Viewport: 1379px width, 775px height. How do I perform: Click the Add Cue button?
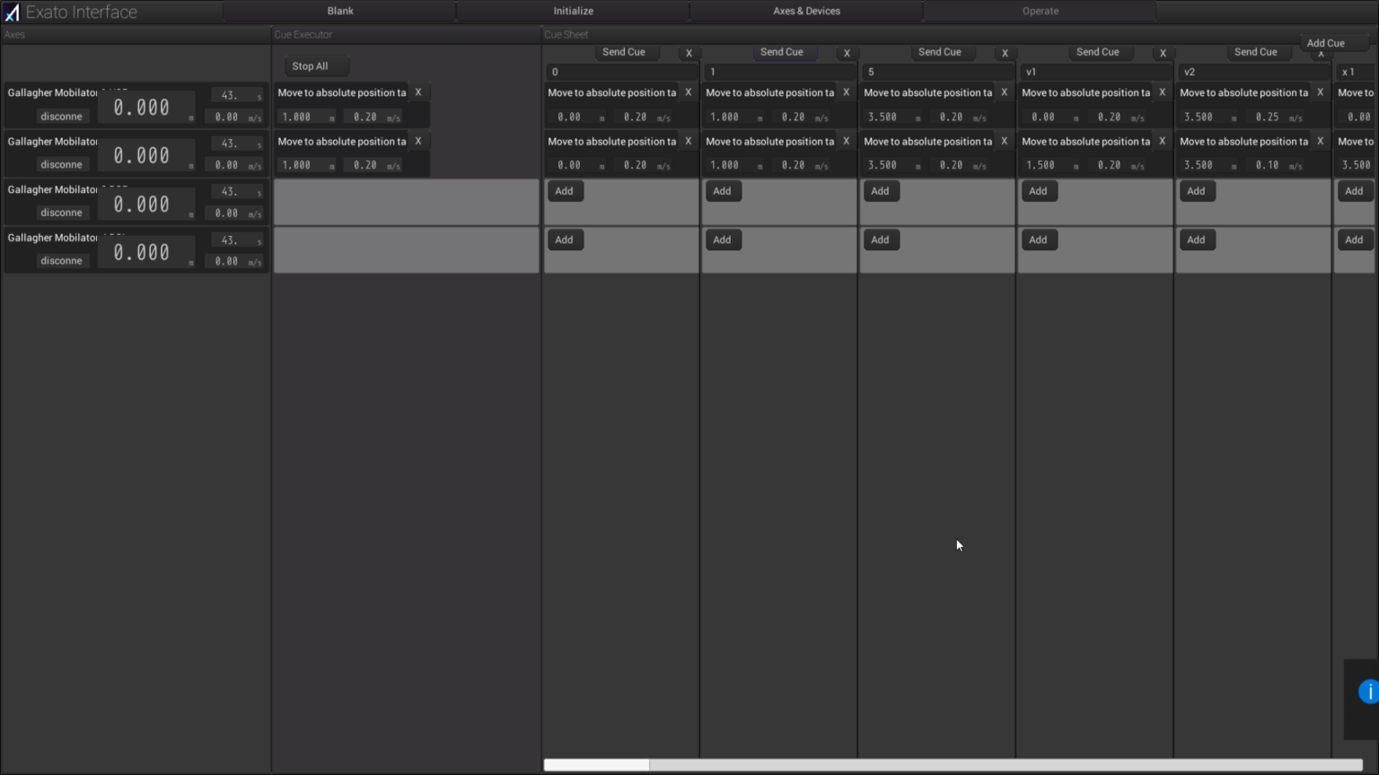coord(1326,42)
